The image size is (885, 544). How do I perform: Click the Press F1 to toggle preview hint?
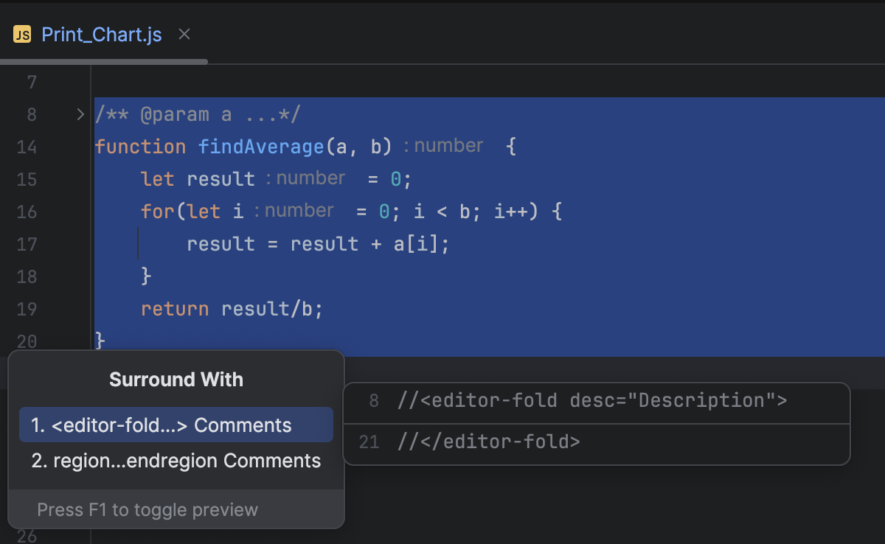click(146, 509)
